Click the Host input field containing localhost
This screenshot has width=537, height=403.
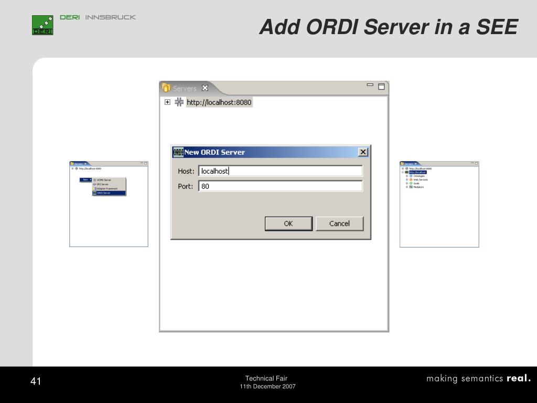click(280, 171)
